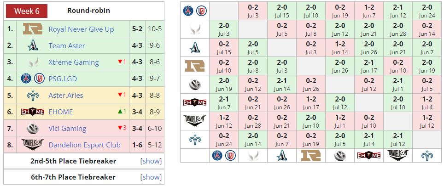
Task: Click Dandelion logo in crosstable bottom row
Action: click(397, 156)
